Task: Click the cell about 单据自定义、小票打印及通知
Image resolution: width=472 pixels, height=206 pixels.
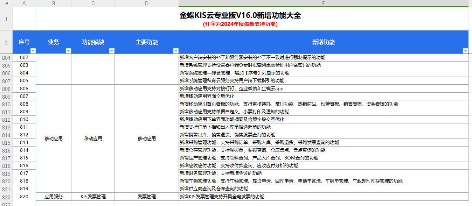Action: click(x=324, y=112)
